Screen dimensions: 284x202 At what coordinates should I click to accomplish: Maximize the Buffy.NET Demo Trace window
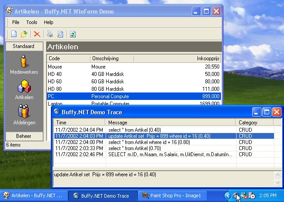click(267, 112)
